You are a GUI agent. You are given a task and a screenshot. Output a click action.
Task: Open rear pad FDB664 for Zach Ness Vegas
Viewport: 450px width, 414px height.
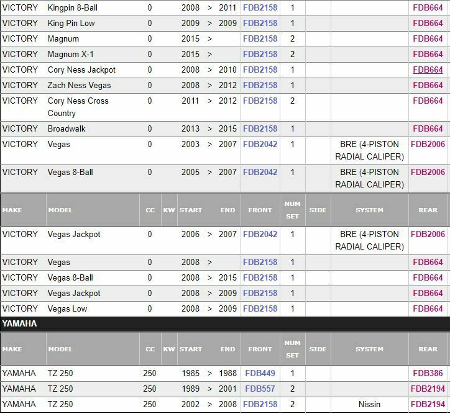(x=428, y=85)
